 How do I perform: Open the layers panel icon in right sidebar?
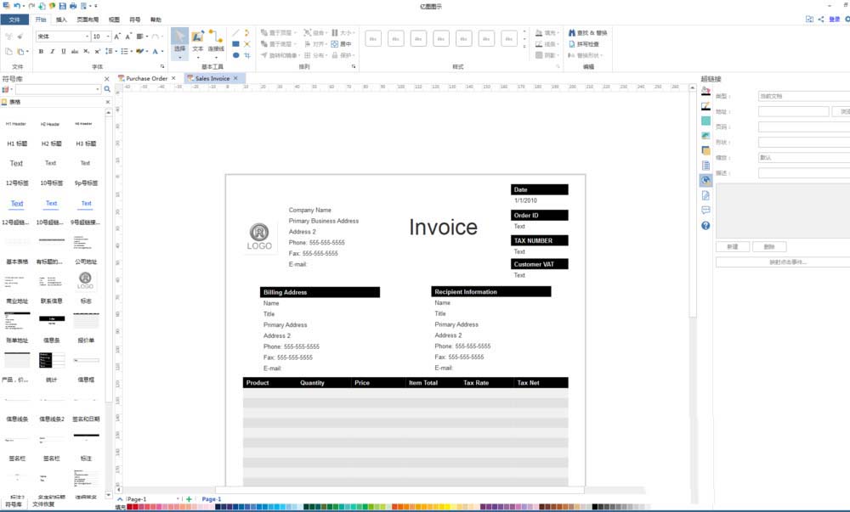click(x=705, y=150)
